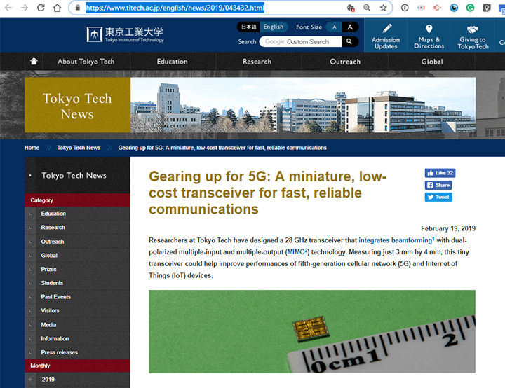Select Outreach category in sidebar
This screenshot has width=505, height=388.
53,242
